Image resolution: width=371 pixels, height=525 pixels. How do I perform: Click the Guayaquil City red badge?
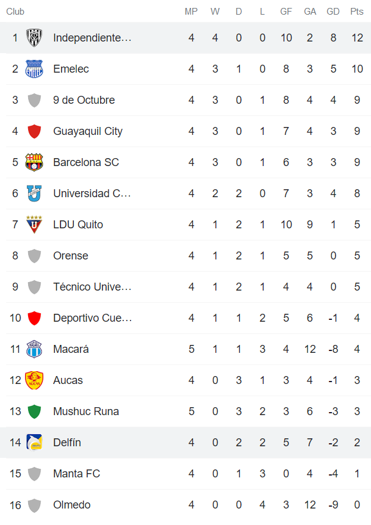click(x=35, y=131)
